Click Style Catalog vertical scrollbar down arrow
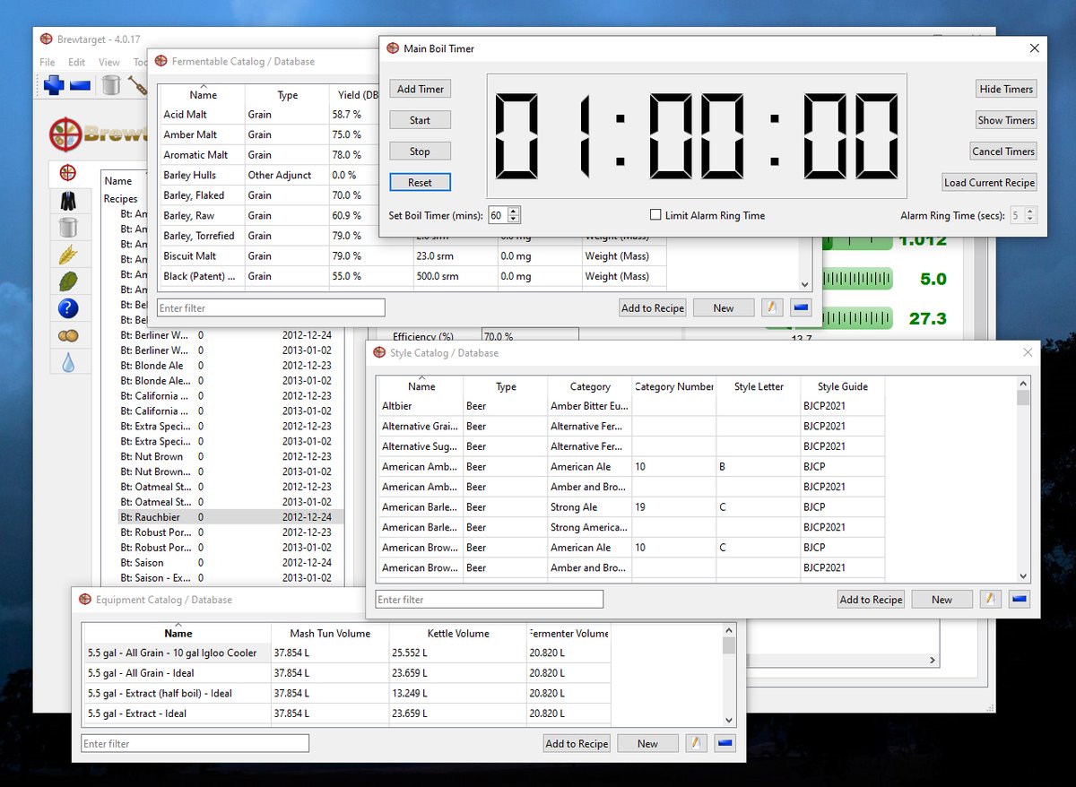 pos(1024,575)
